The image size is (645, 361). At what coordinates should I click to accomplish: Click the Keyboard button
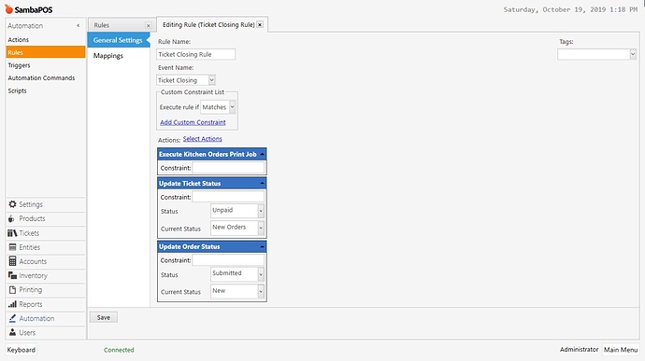21,350
